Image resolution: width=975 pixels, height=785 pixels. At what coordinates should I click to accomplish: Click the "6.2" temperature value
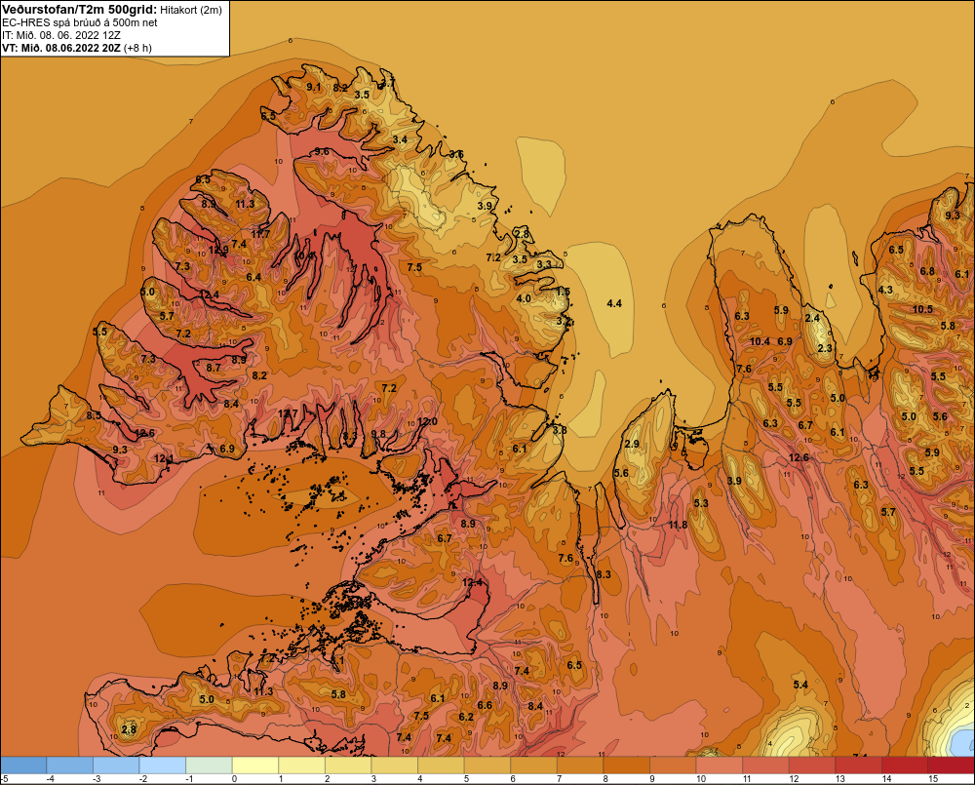466,717
